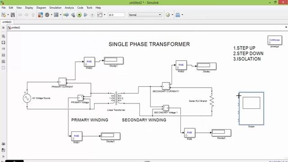Open the Help menu
Viewport: 288px width, 162px height.
[x=98, y=8]
